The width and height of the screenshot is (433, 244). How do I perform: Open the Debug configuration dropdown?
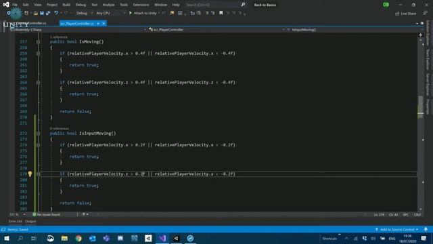[x=84, y=13]
